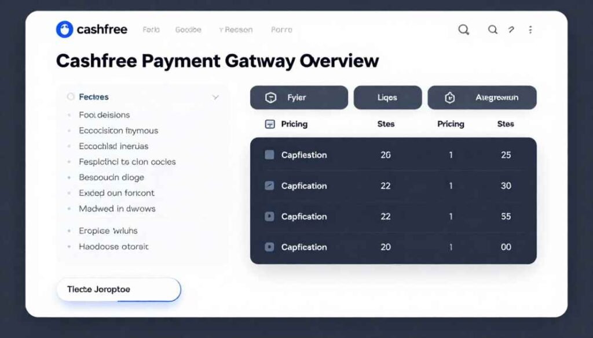
Task: Collapse the Fectoes section using its chevron
Action: [x=216, y=96]
